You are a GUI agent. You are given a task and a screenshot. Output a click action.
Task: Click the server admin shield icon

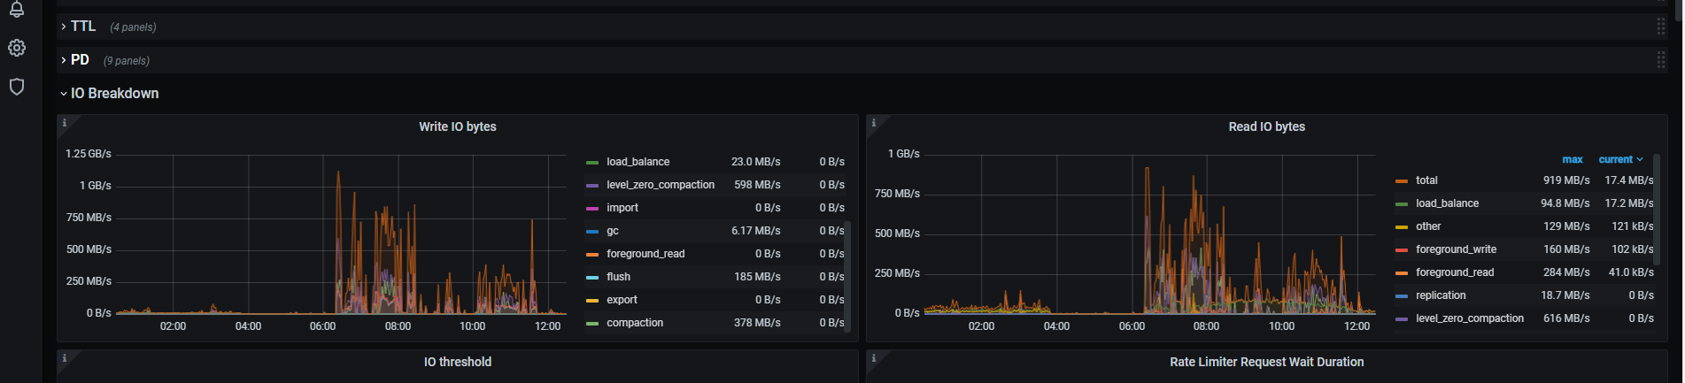tap(17, 87)
